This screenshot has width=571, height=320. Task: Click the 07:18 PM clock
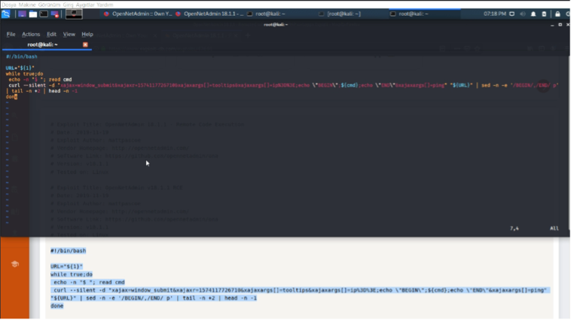point(494,14)
